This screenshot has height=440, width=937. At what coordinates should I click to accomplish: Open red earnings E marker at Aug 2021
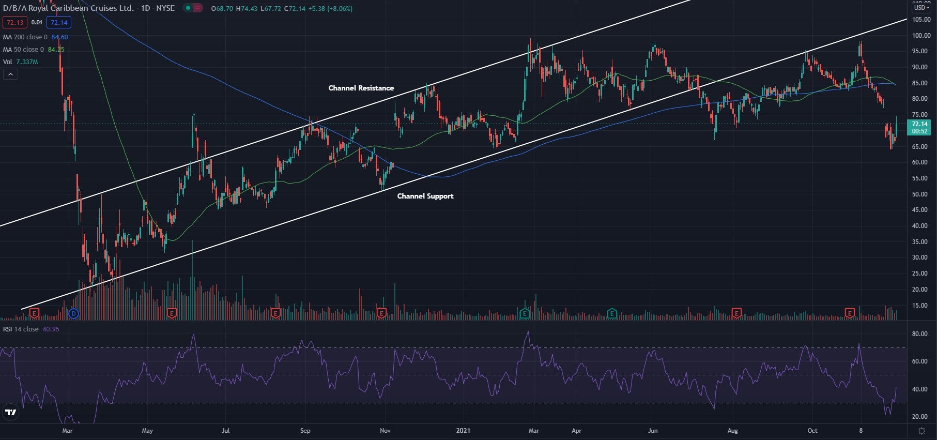(x=736, y=313)
